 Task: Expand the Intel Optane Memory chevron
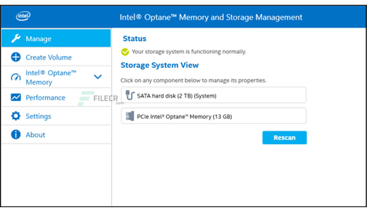click(97, 77)
